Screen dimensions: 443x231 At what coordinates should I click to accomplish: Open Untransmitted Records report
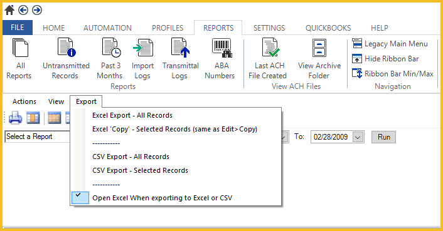(x=66, y=59)
